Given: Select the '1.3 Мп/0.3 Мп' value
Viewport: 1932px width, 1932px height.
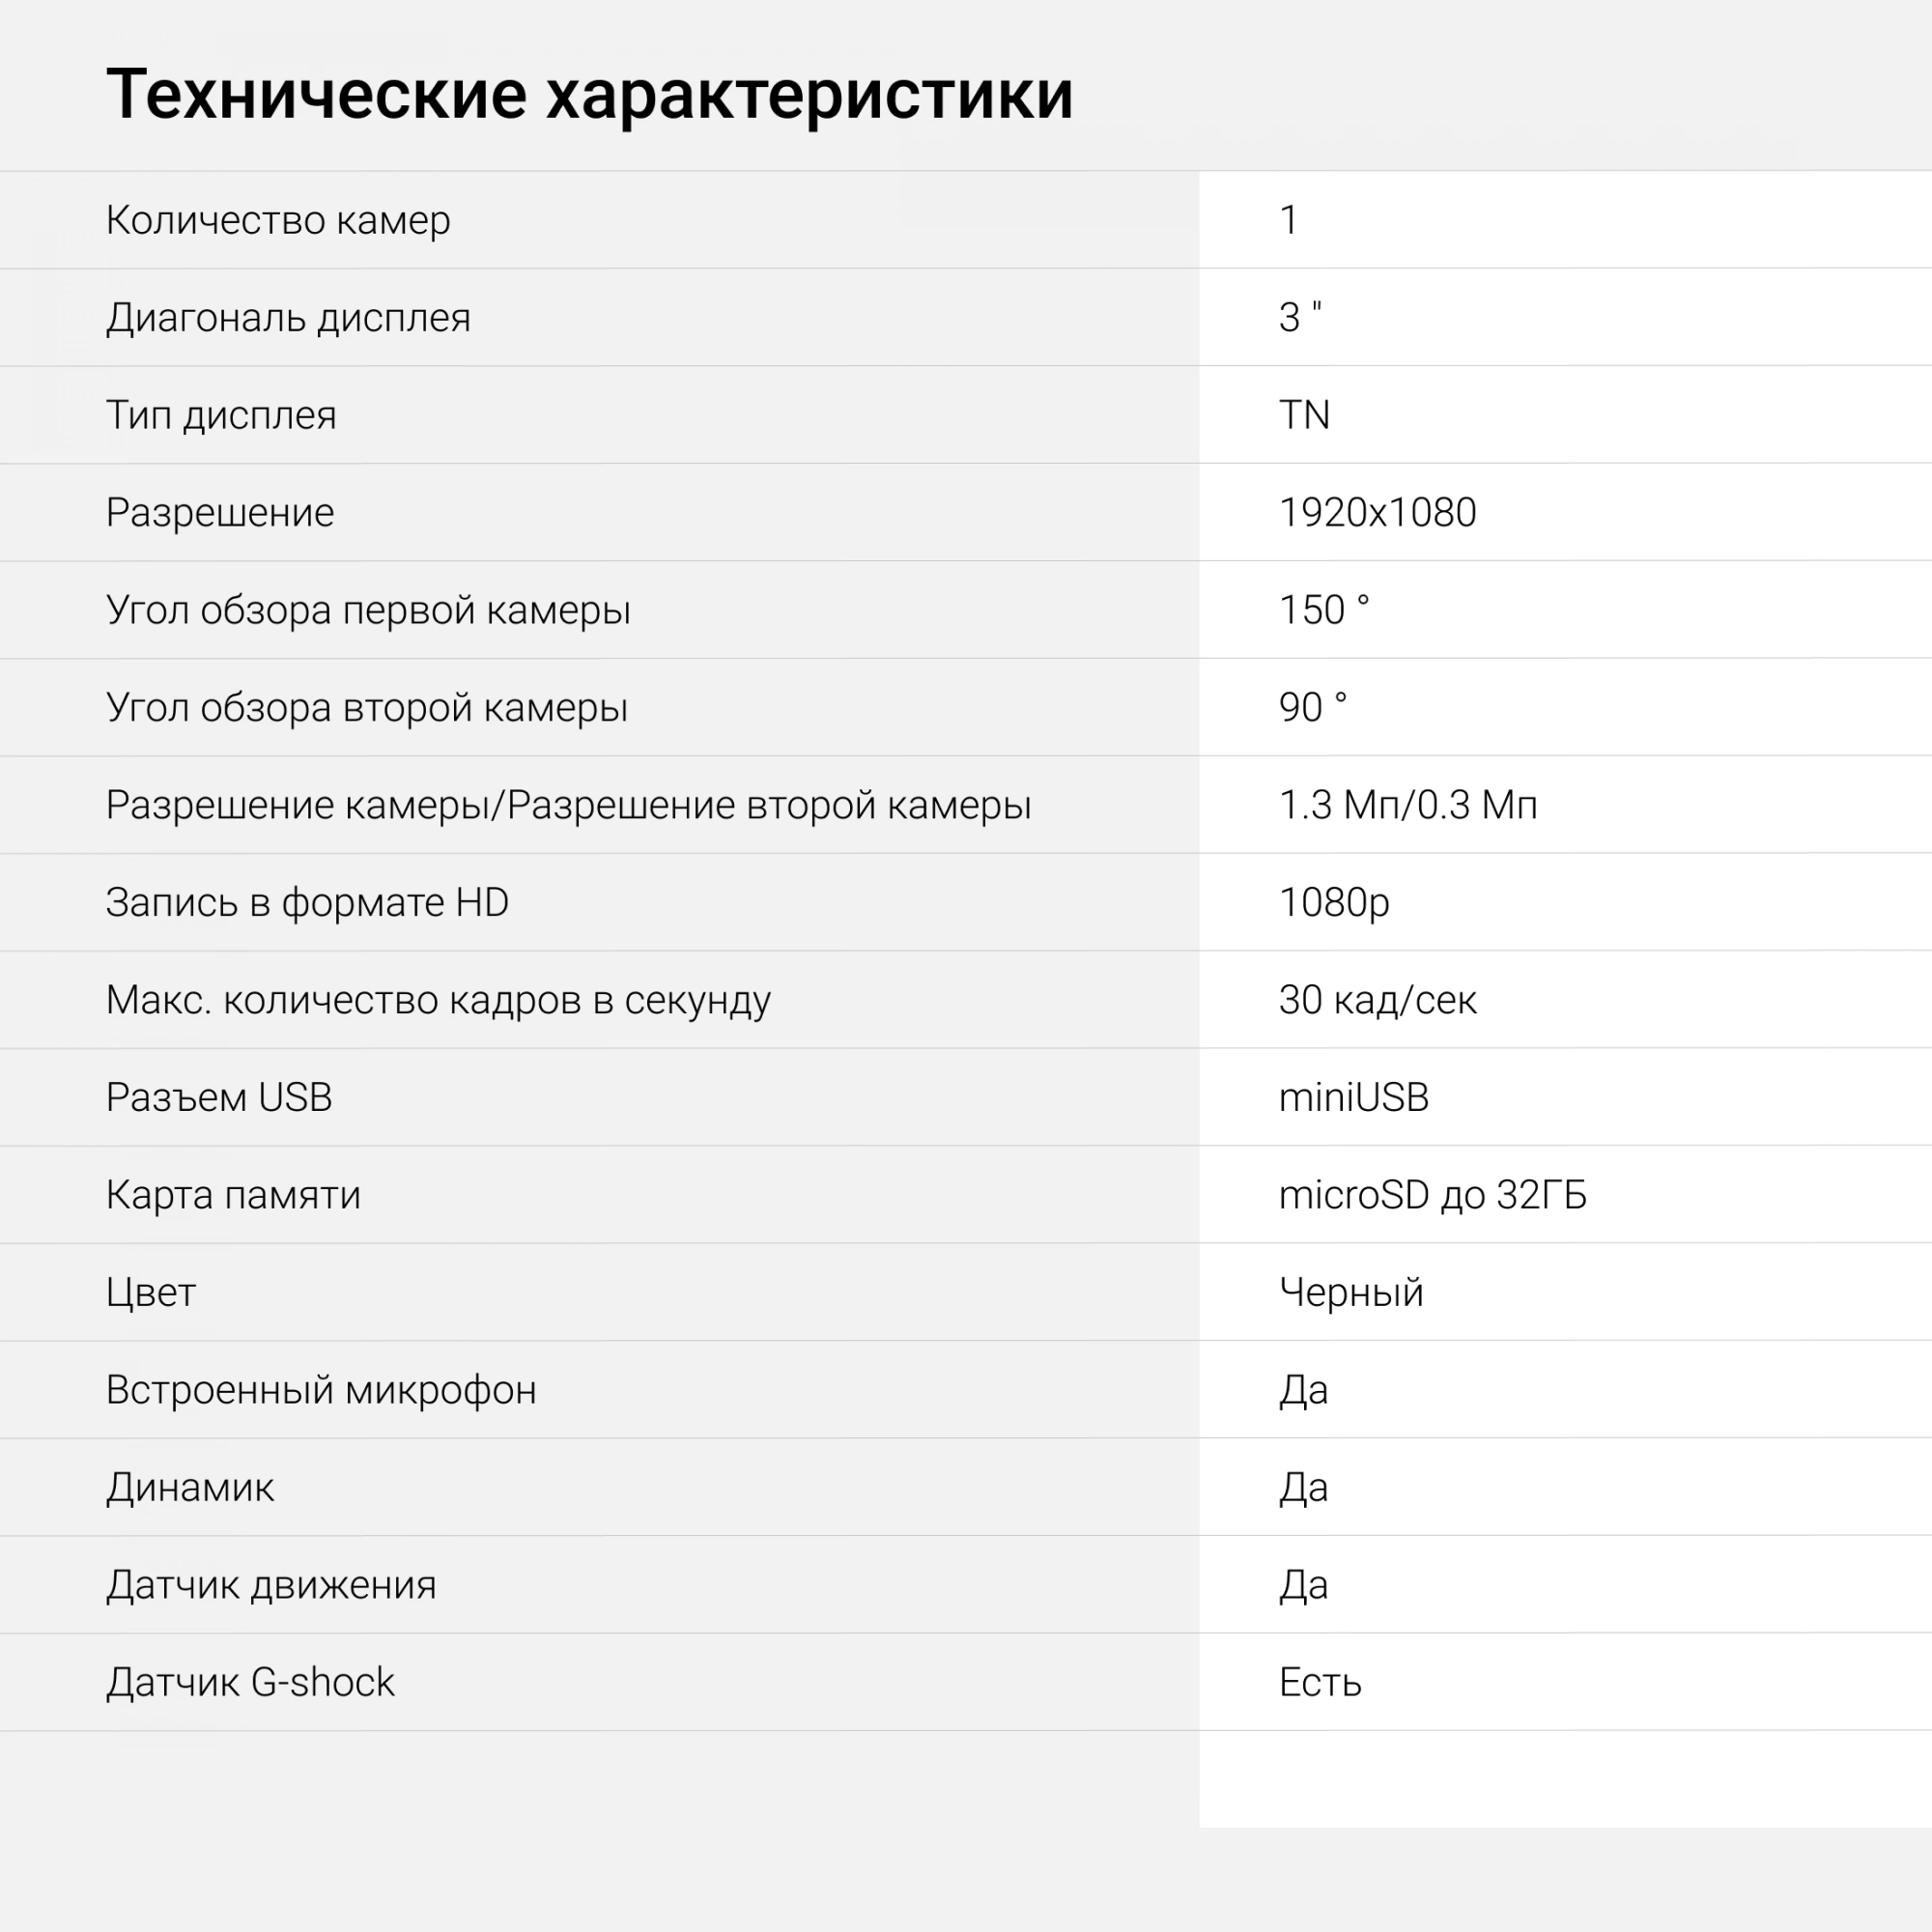Looking at the screenshot, I should click(1408, 805).
